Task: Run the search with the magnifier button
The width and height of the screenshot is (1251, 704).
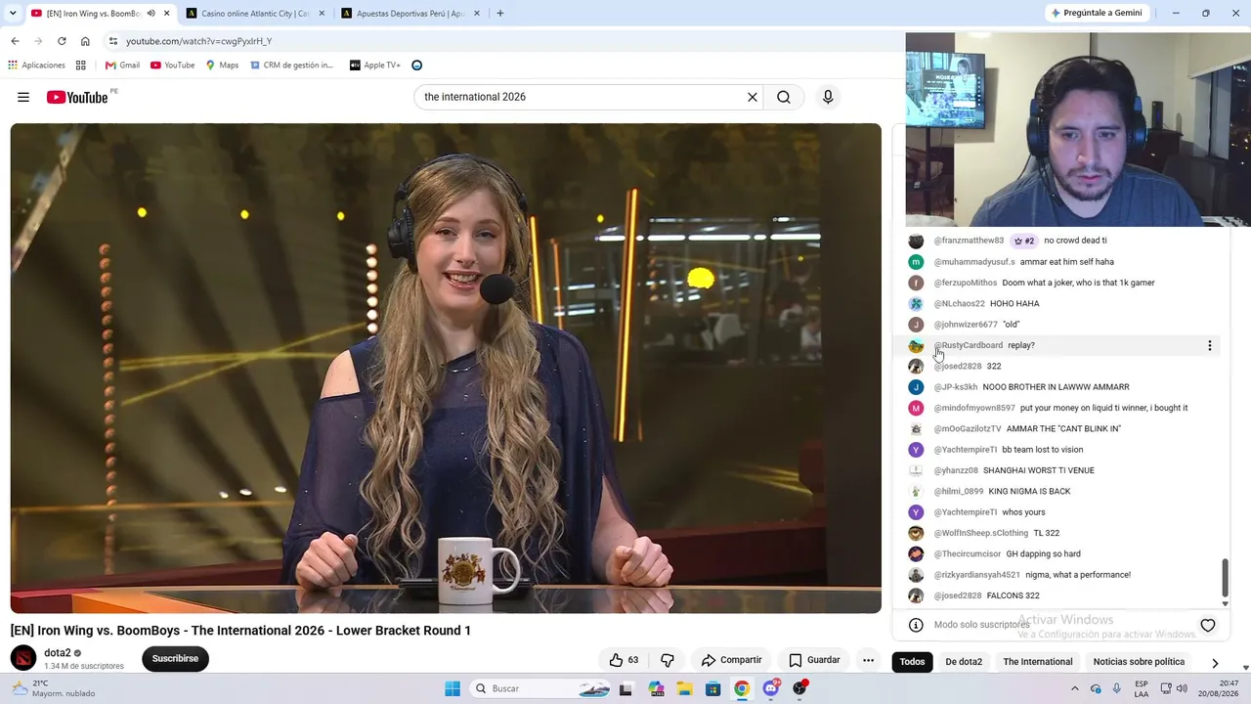Action: coord(784,97)
